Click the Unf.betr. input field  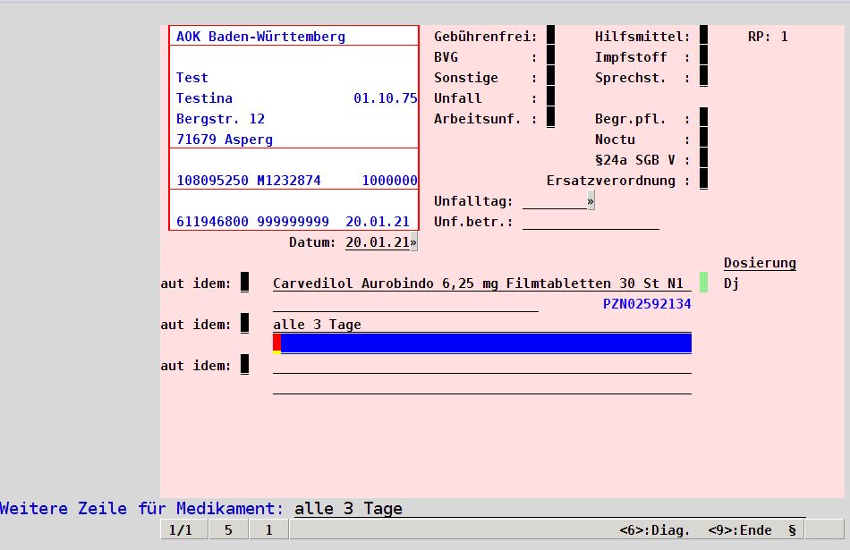591,221
